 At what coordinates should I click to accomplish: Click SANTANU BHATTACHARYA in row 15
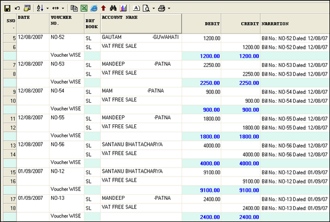[132, 171]
